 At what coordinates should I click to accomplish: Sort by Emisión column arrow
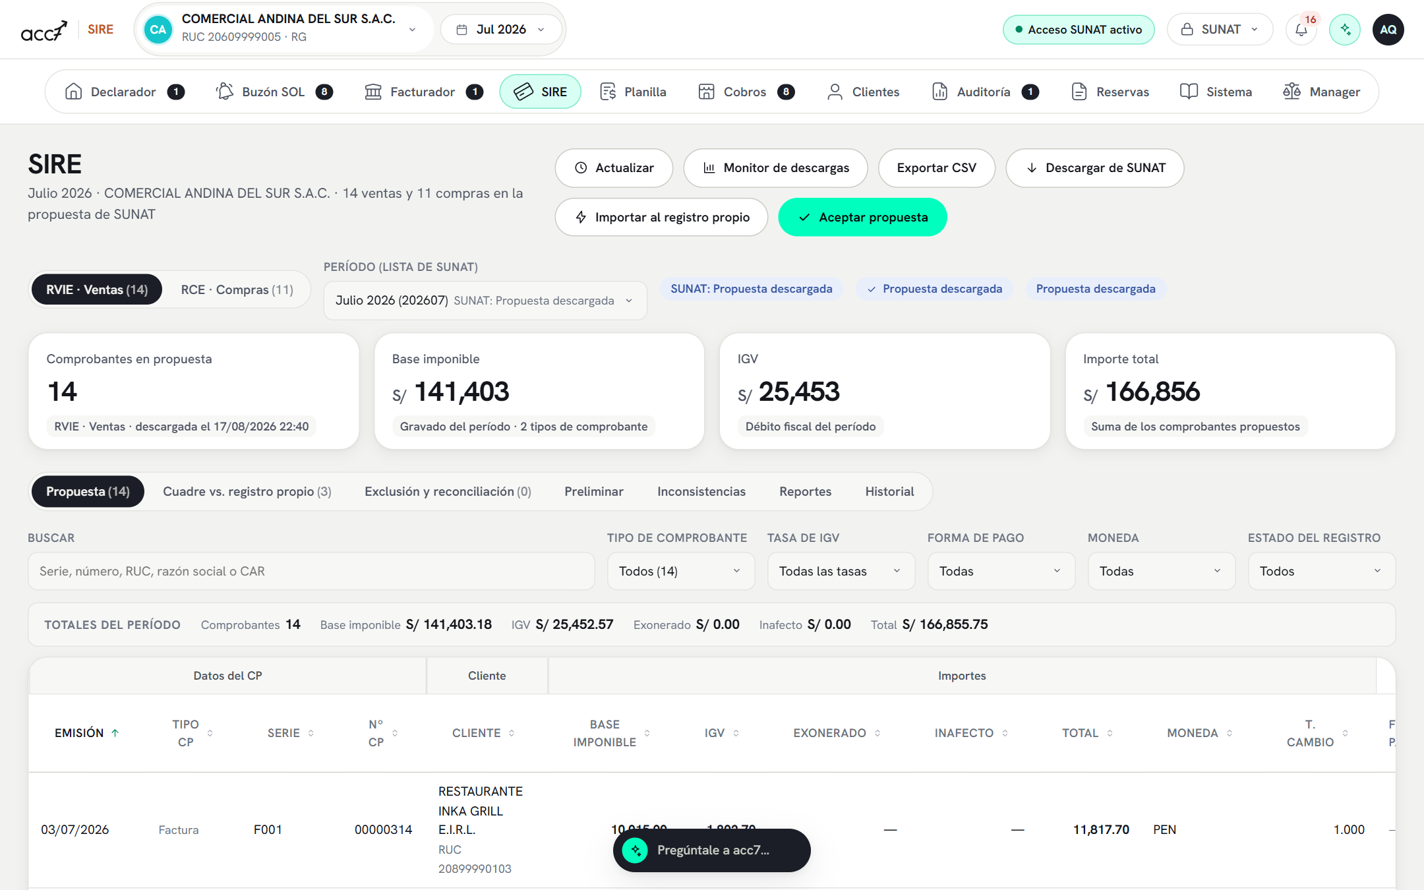click(115, 733)
